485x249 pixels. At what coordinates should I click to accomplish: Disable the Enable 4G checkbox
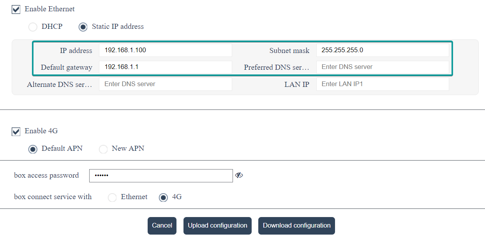[16, 131]
